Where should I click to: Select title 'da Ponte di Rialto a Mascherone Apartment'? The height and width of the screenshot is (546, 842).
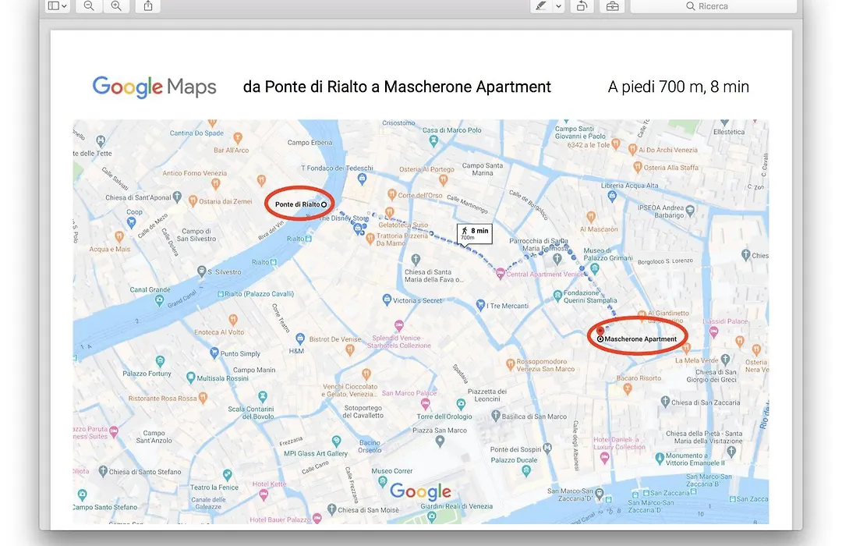[x=397, y=87]
